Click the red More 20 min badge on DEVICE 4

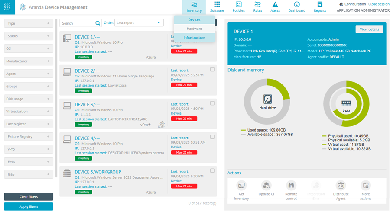pos(184,152)
